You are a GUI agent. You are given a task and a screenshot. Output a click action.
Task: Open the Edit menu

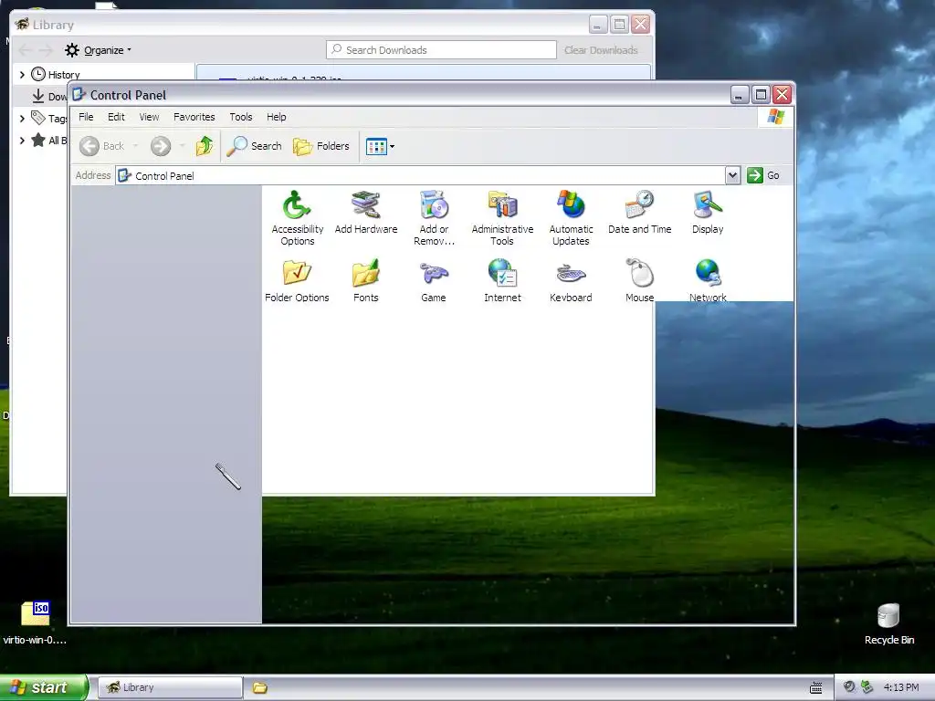pos(116,117)
